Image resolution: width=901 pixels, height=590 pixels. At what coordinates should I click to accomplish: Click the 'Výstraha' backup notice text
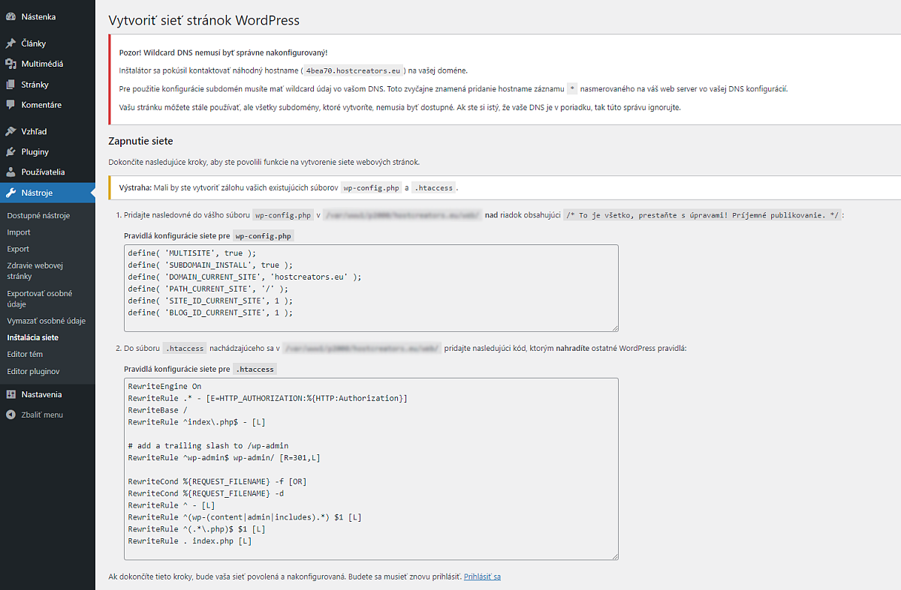(x=289, y=187)
